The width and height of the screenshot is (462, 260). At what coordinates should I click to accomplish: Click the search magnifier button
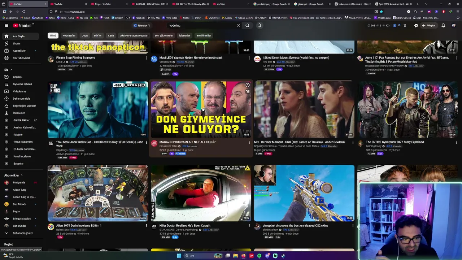click(x=247, y=26)
